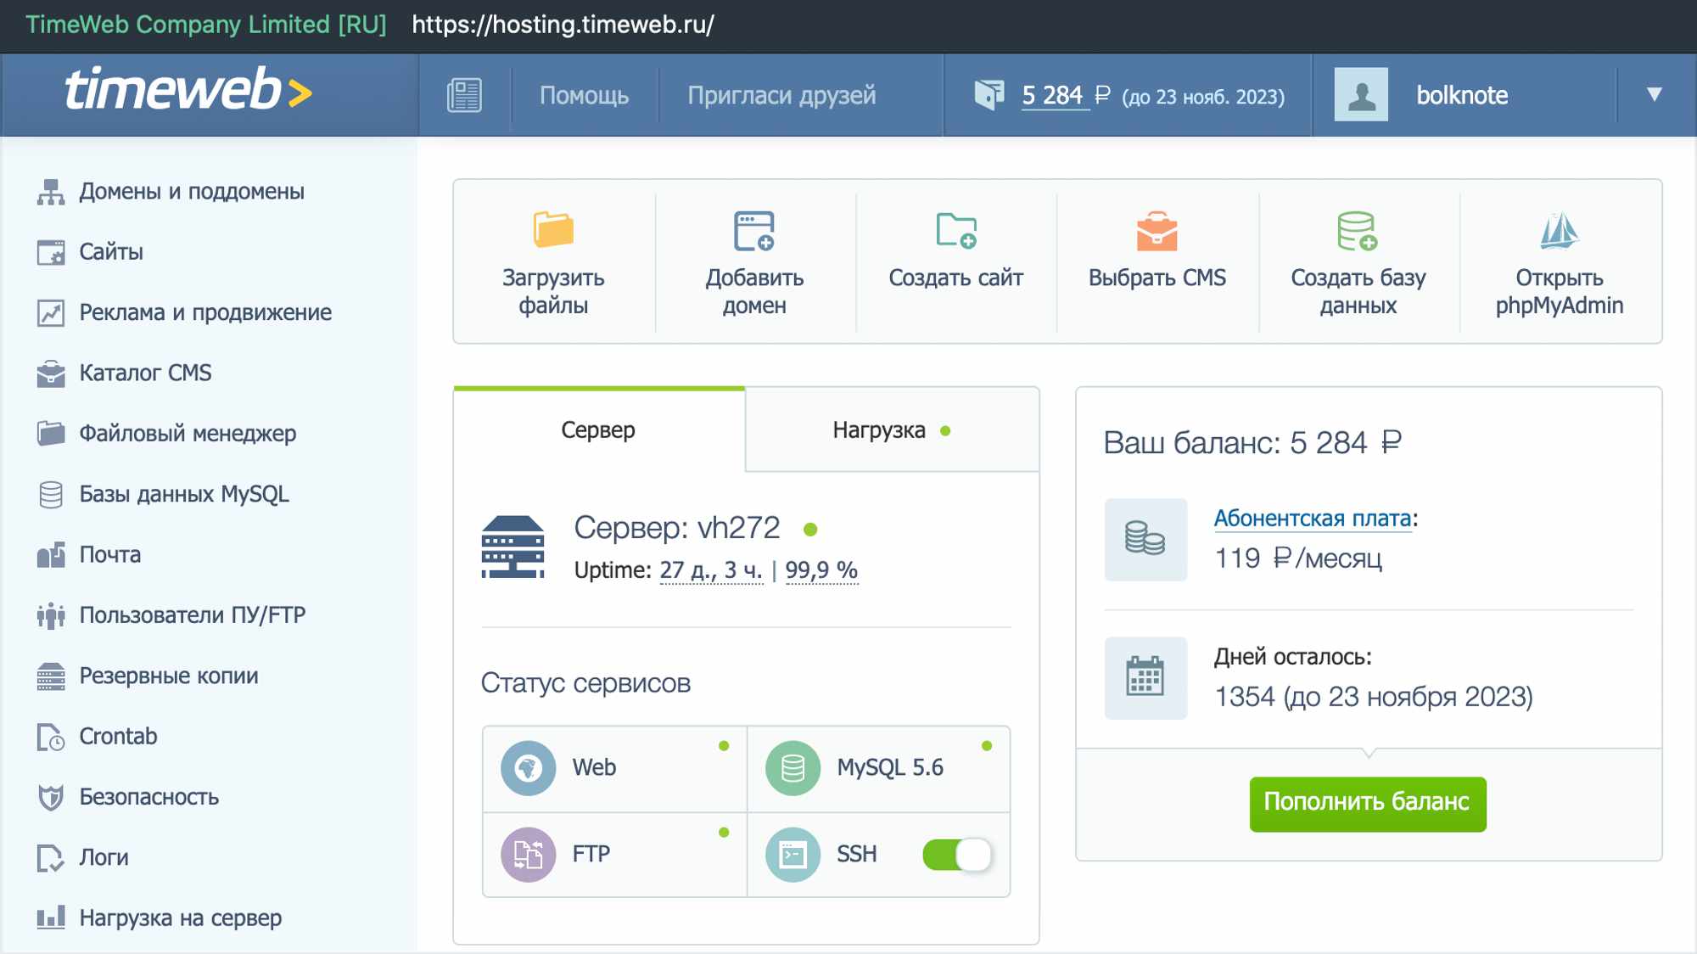Click the Файловый менеджер folder icon

pos(51,434)
